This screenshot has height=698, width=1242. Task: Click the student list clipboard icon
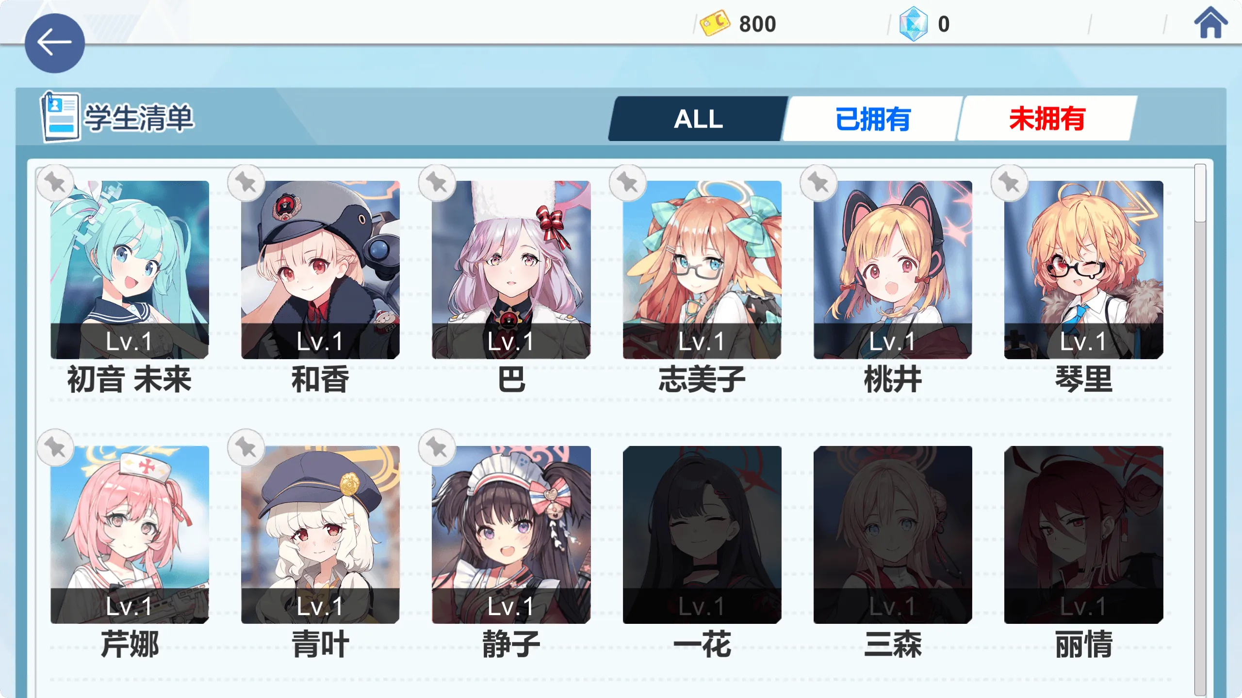(x=60, y=117)
